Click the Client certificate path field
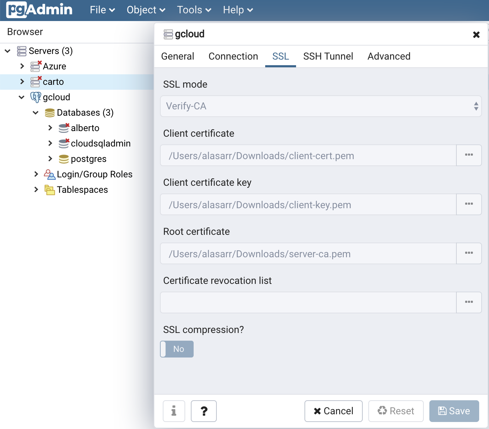489x429 pixels. tap(308, 155)
